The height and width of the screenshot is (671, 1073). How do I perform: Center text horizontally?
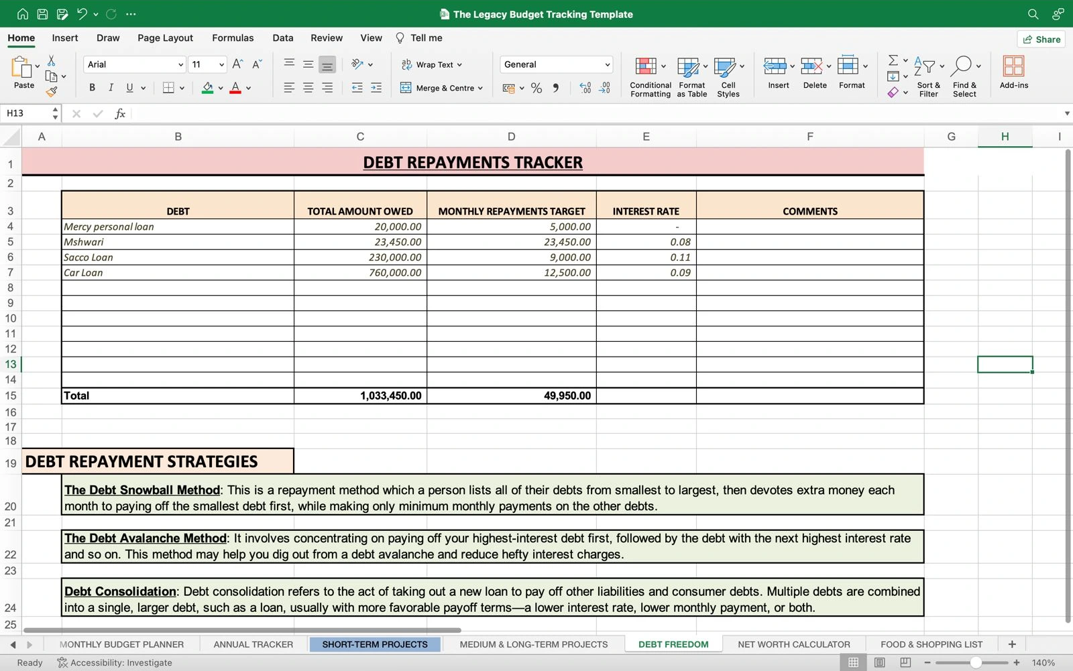pos(308,88)
